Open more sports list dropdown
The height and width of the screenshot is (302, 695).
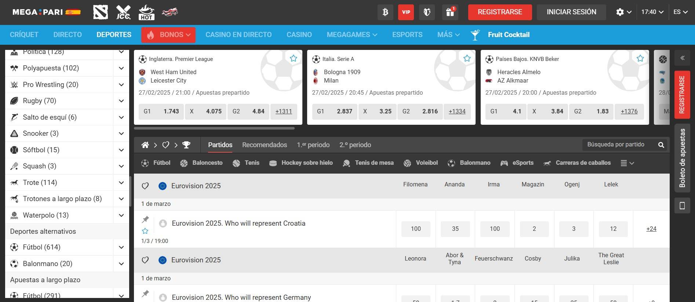point(627,163)
